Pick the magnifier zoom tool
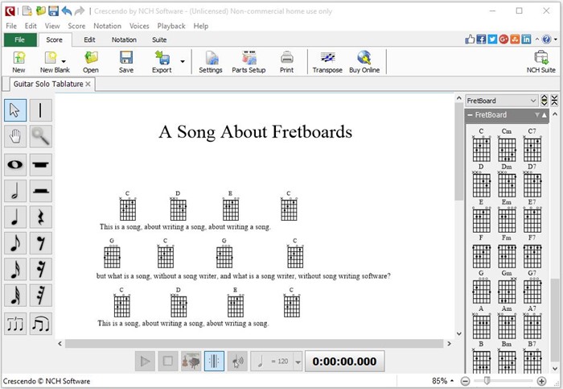This screenshot has width=563, height=389. click(41, 136)
